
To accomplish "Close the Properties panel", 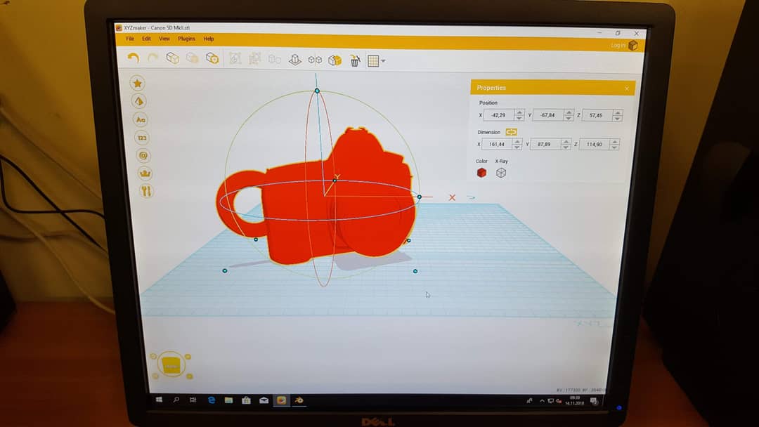I will pyautogui.click(x=626, y=88).
